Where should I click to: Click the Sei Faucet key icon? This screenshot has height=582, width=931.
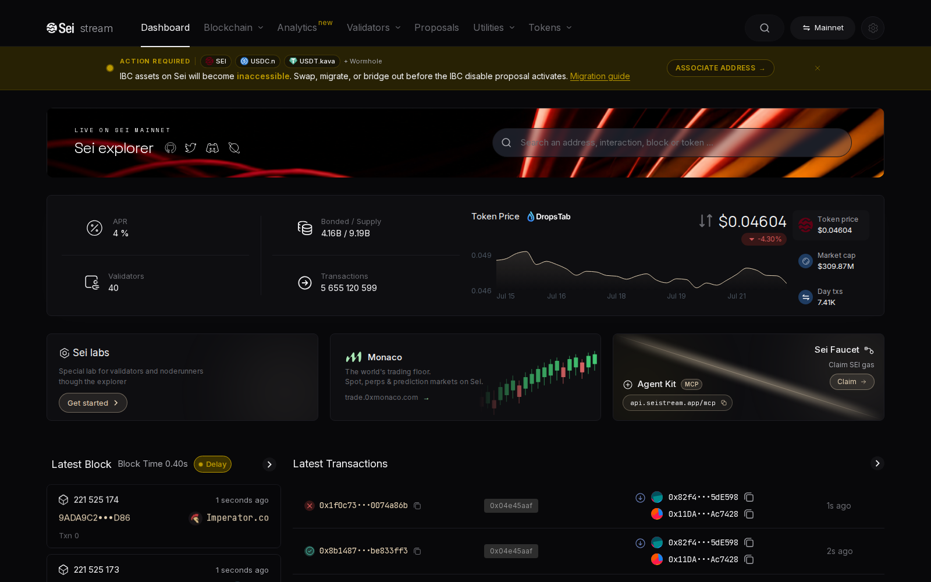coord(869,350)
